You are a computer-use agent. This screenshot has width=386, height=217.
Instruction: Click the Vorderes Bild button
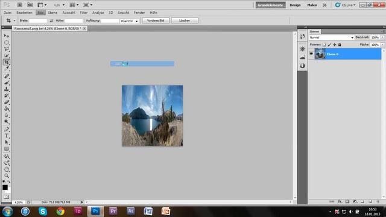pyautogui.click(x=156, y=20)
